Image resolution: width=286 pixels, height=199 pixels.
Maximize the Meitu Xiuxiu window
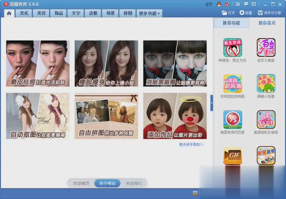(273, 4)
